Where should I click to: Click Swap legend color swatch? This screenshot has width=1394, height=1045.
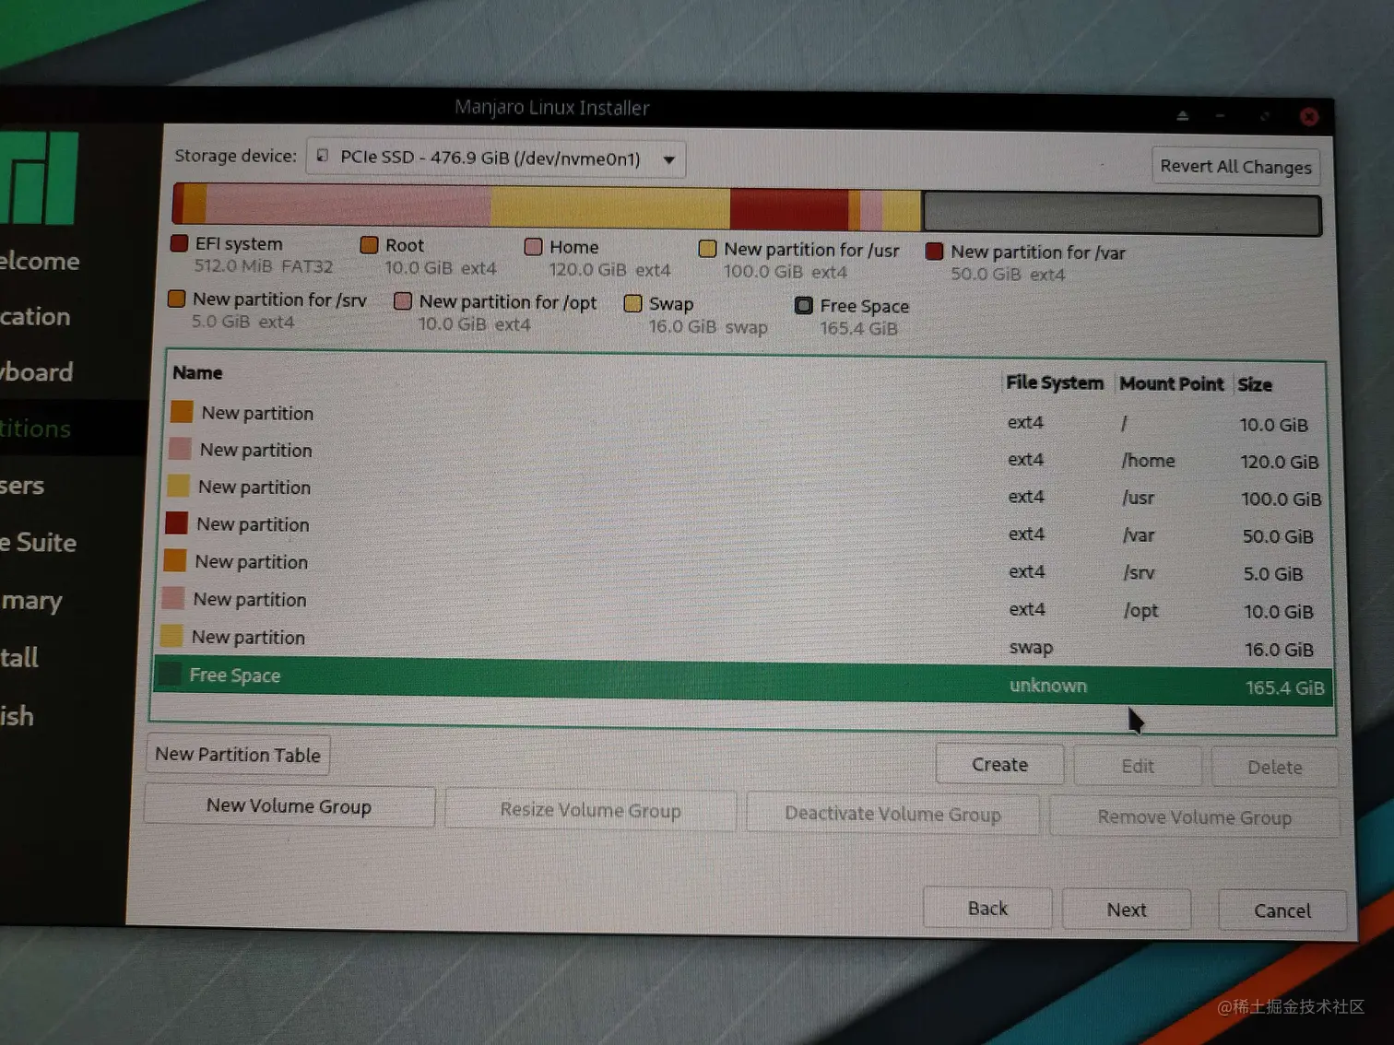click(632, 303)
